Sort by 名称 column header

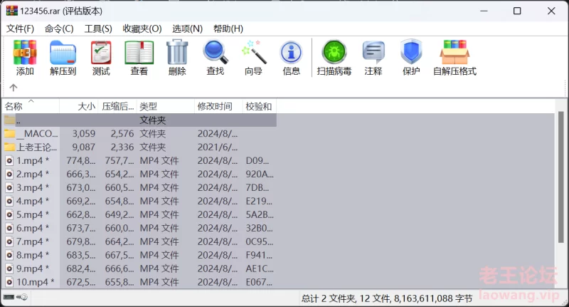point(31,106)
